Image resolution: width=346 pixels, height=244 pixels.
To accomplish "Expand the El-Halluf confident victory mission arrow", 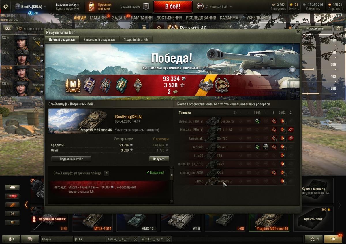I will point(106,173).
